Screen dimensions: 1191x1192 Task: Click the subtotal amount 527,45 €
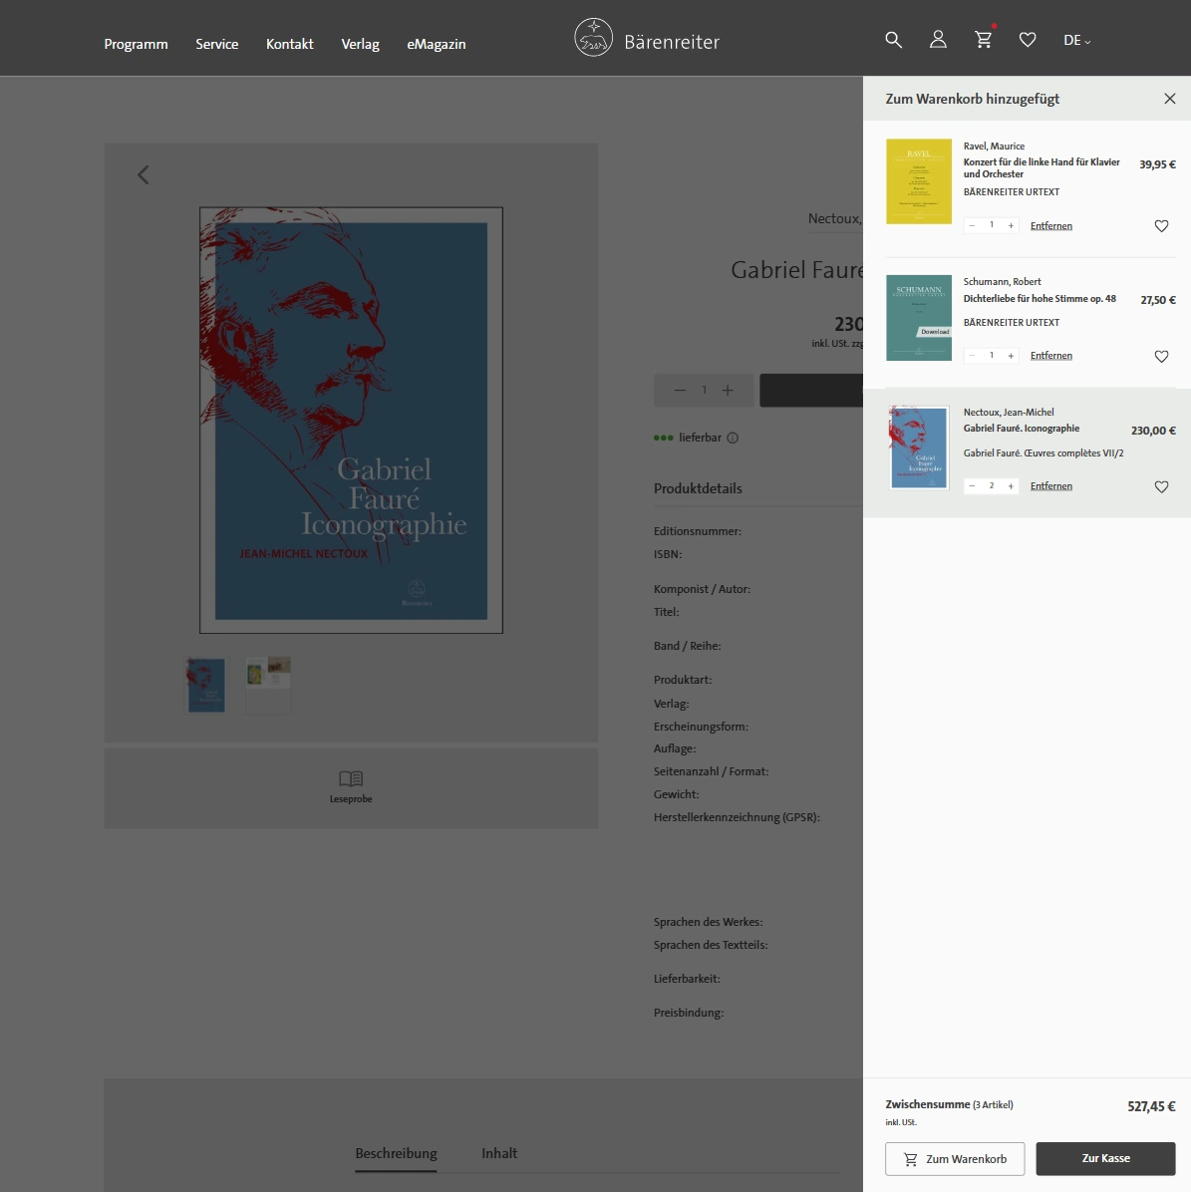pos(1151,1107)
